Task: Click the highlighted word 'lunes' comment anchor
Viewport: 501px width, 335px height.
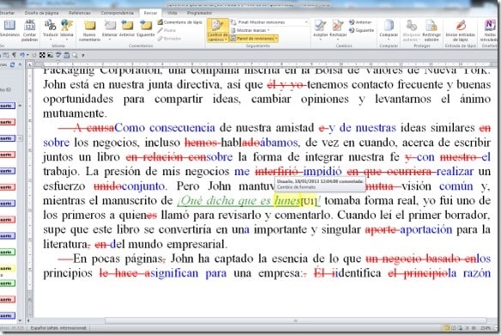Action: click(x=287, y=201)
